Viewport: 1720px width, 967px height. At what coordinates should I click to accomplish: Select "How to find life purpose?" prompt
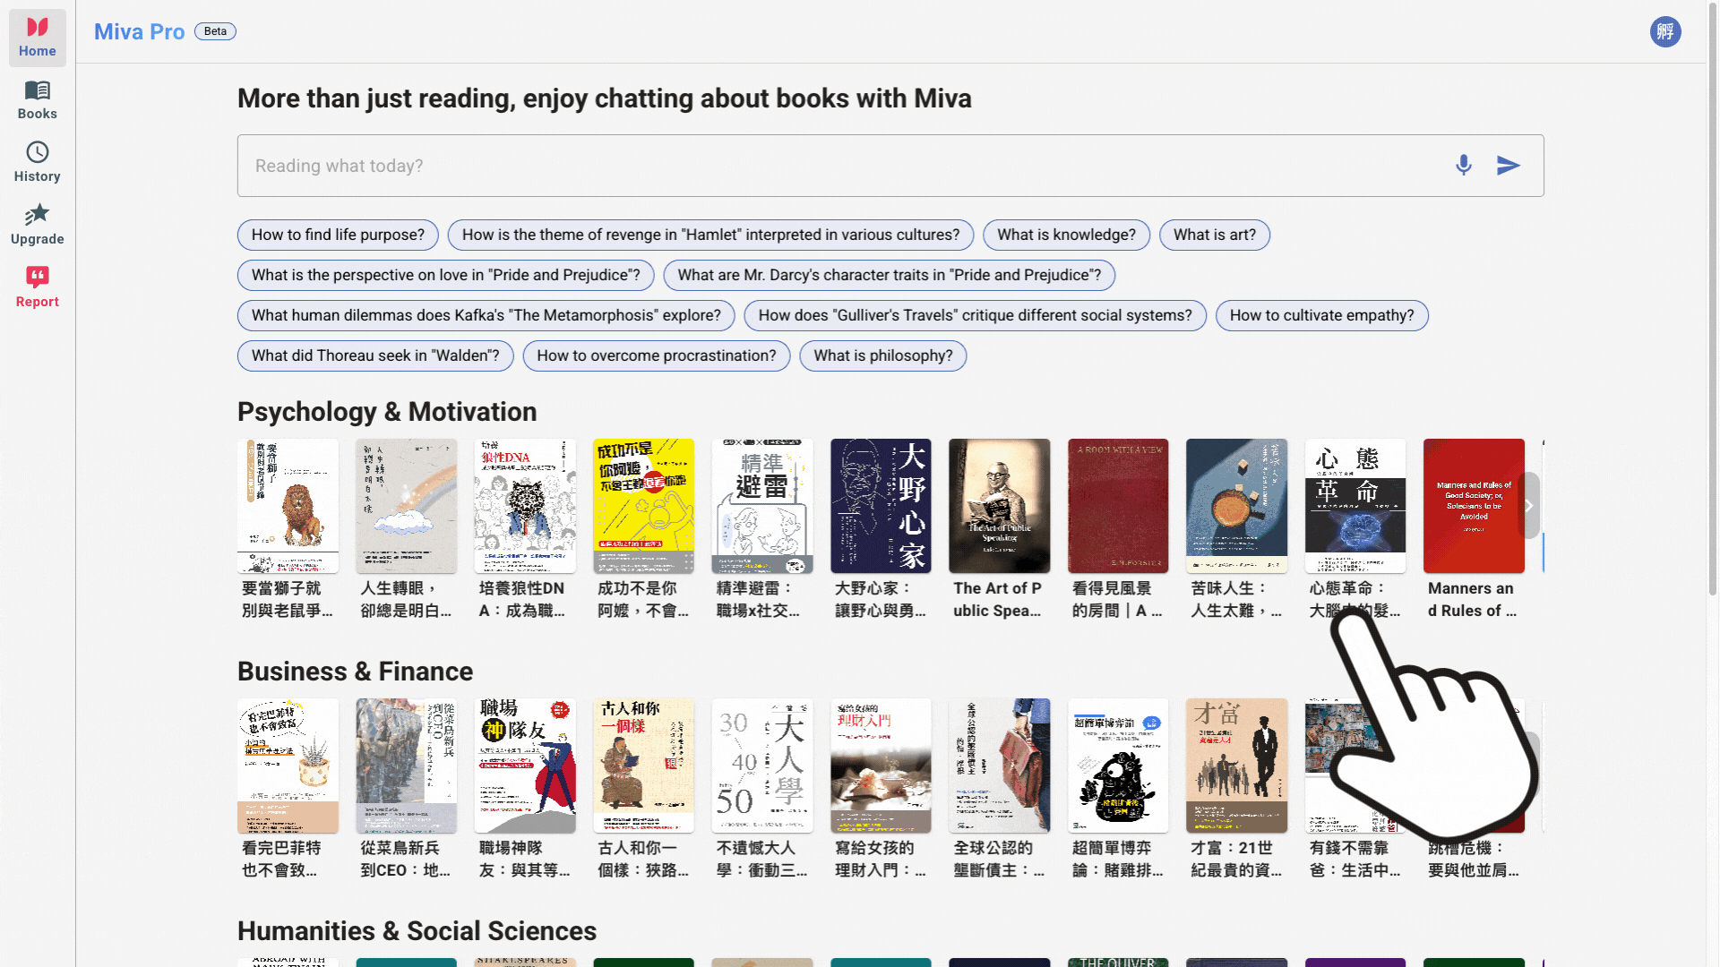click(338, 235)
